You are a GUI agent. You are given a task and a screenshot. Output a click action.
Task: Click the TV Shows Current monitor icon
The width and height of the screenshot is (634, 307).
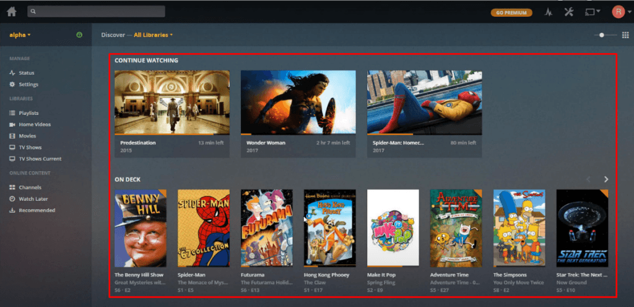12,159
